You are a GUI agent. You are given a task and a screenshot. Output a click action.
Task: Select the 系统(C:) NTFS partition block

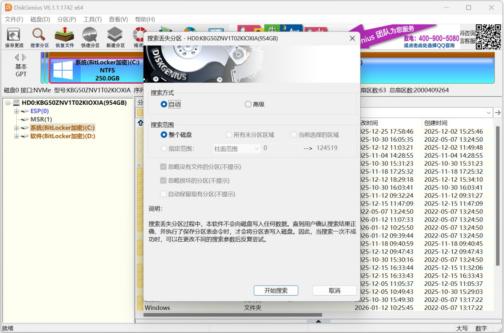tap(97, 71)
